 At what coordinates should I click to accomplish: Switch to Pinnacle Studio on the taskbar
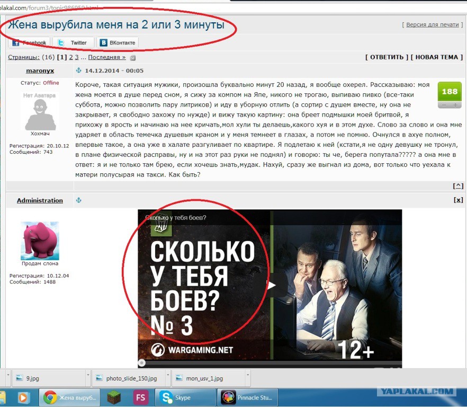coord(247,397)
